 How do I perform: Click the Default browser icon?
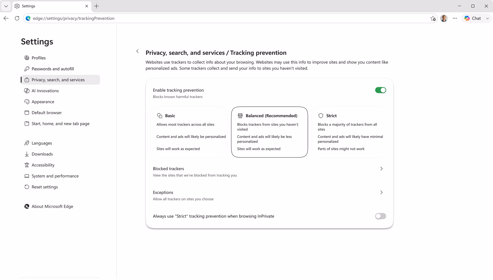[x=27, y=113]
